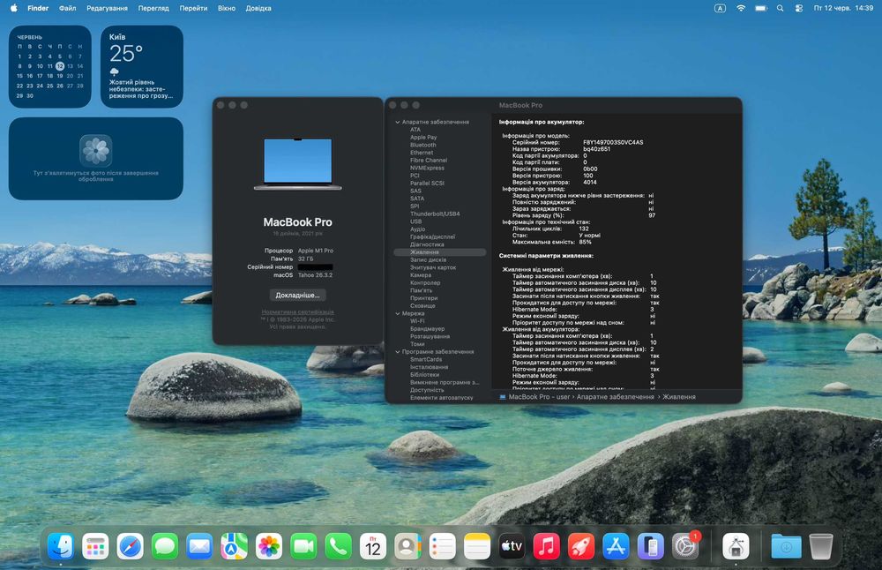Open System Settings with badge in Dock

685,546
